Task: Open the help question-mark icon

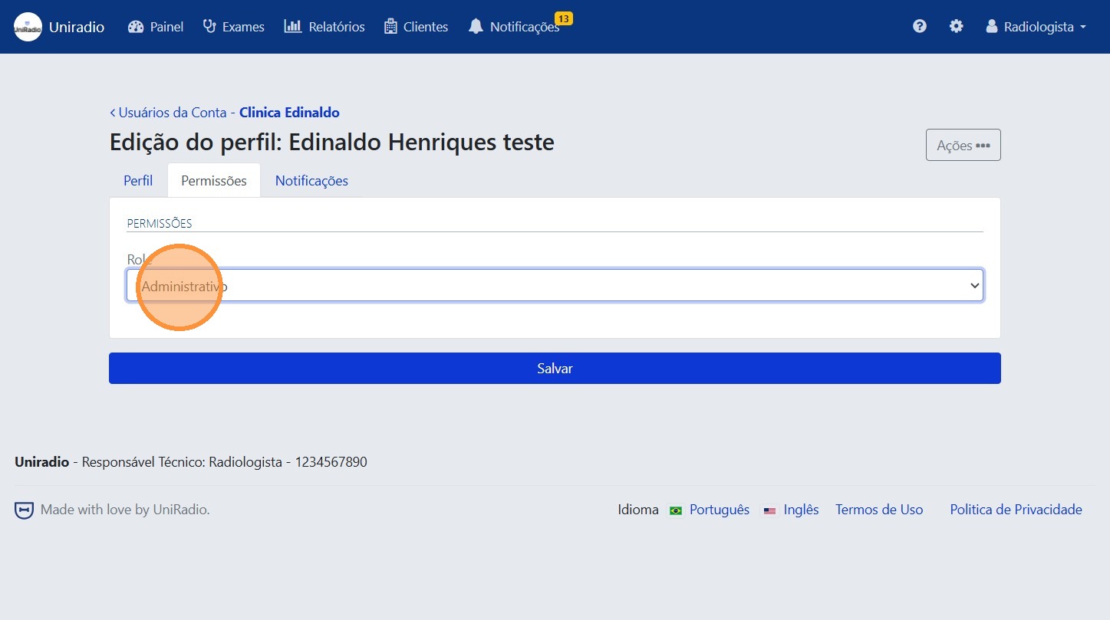Action: pos(919,25)
